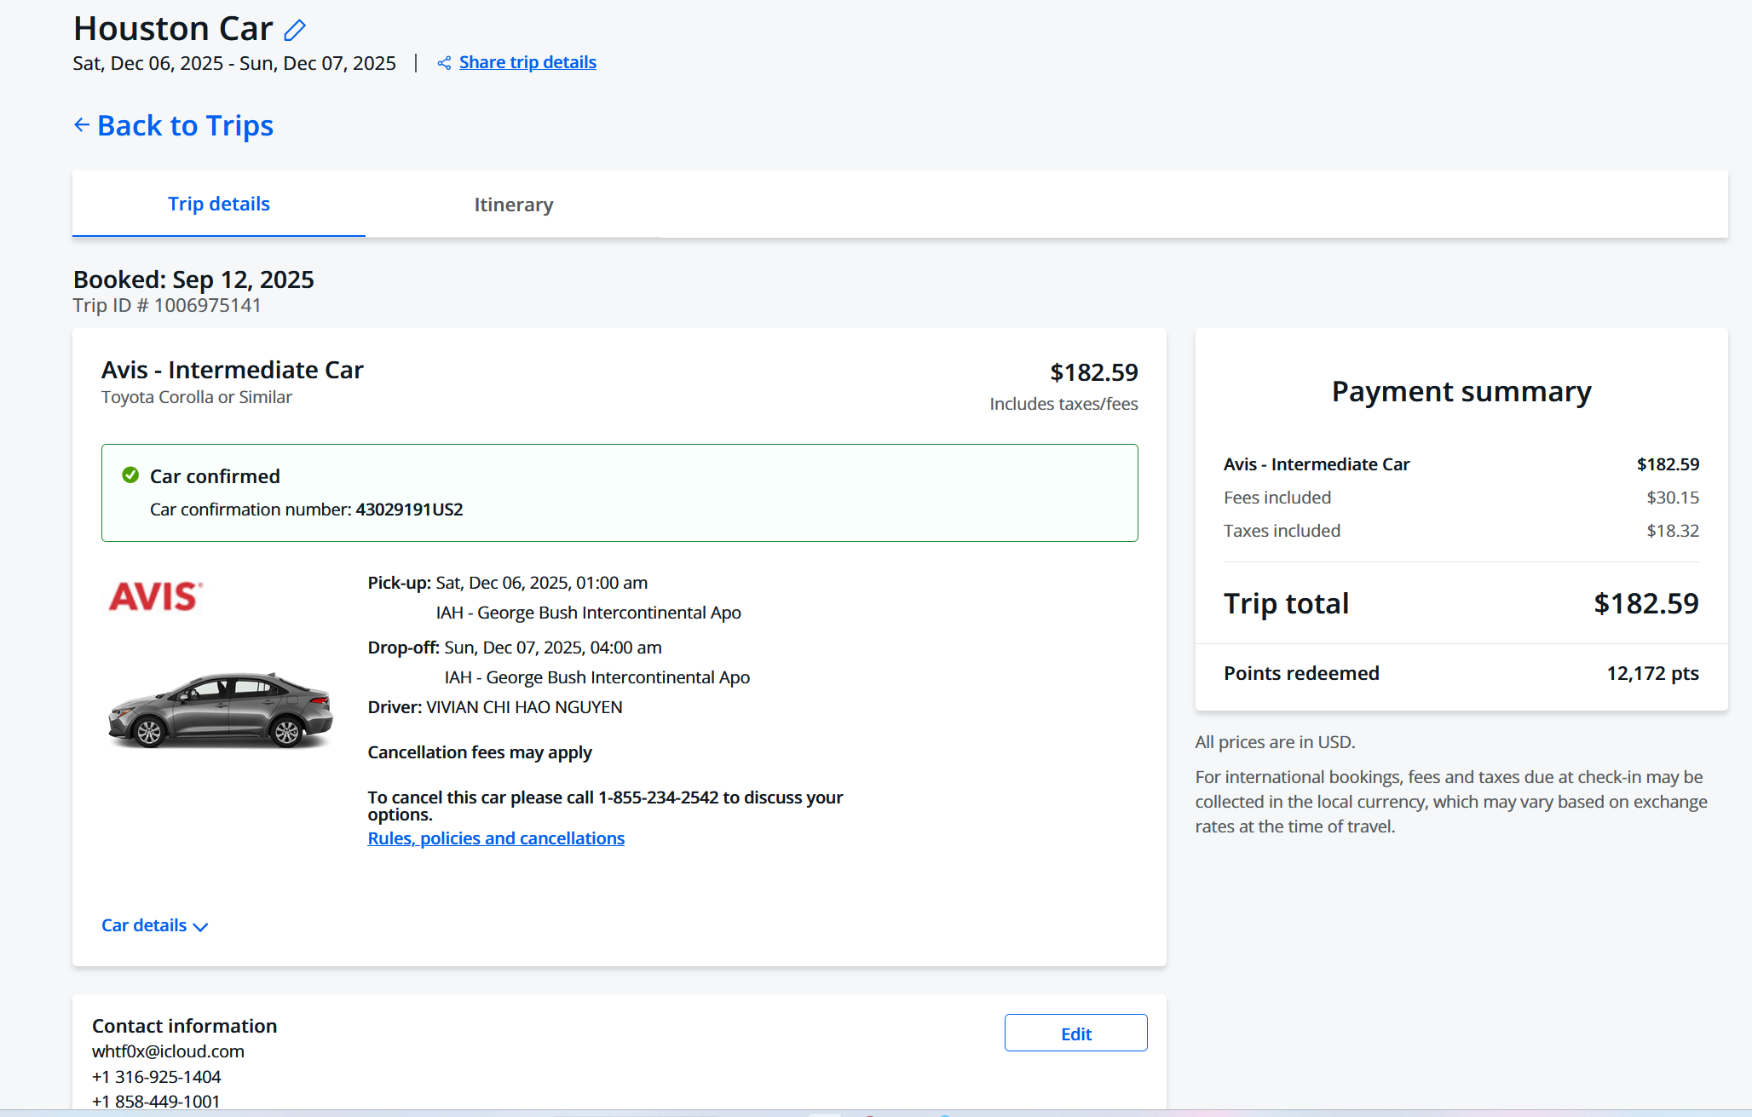Click the pencil icon beside Houston Car

[295, 31]
